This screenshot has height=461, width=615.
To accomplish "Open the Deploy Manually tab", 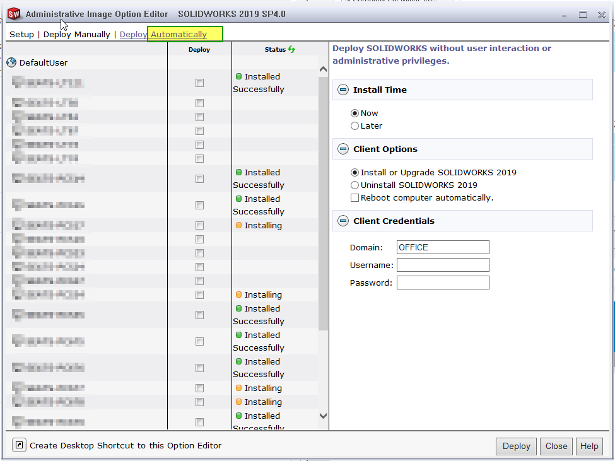I will click(77, 35).
